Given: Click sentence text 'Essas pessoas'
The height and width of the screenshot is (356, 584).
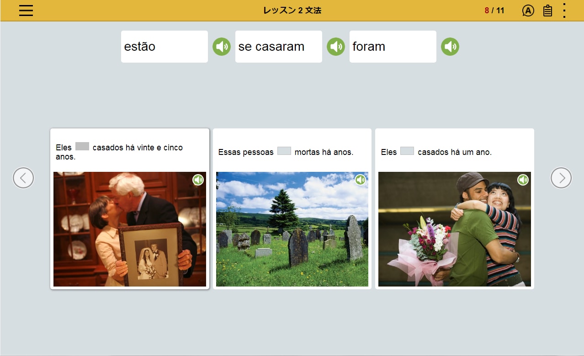Looking at the screenshot, I should coord(246,152).
